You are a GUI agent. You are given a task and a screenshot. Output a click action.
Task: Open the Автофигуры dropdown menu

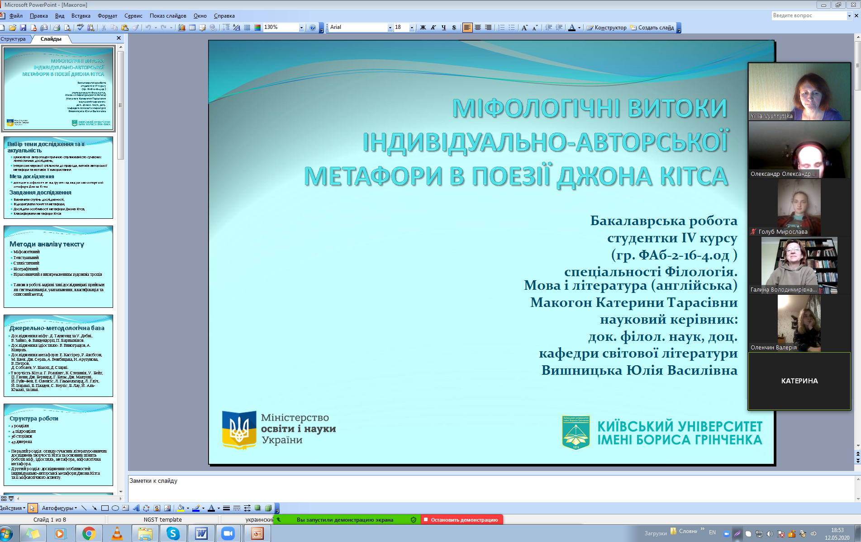click(59, 508)
